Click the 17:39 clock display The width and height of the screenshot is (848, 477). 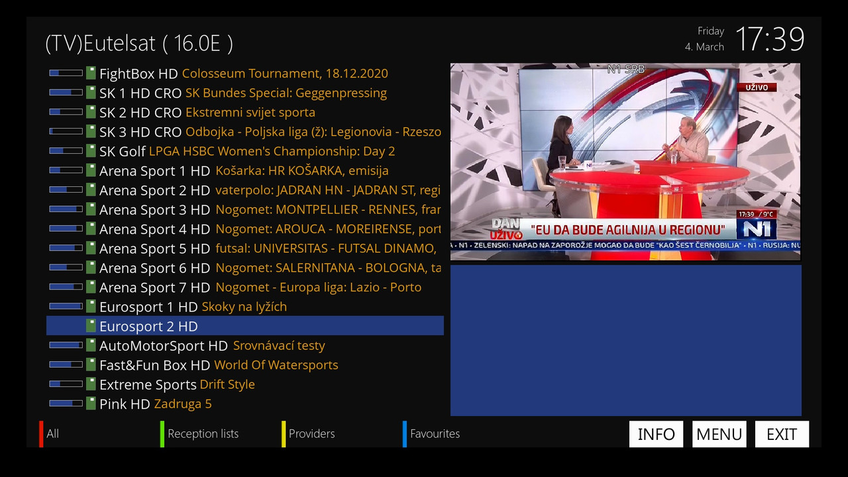pyautogui.click(x=770, y=40)
